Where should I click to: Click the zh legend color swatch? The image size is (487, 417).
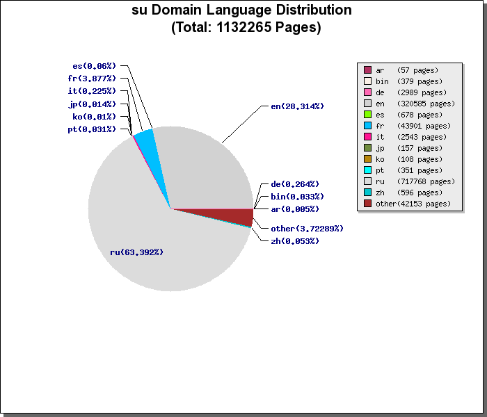point(367,193)
